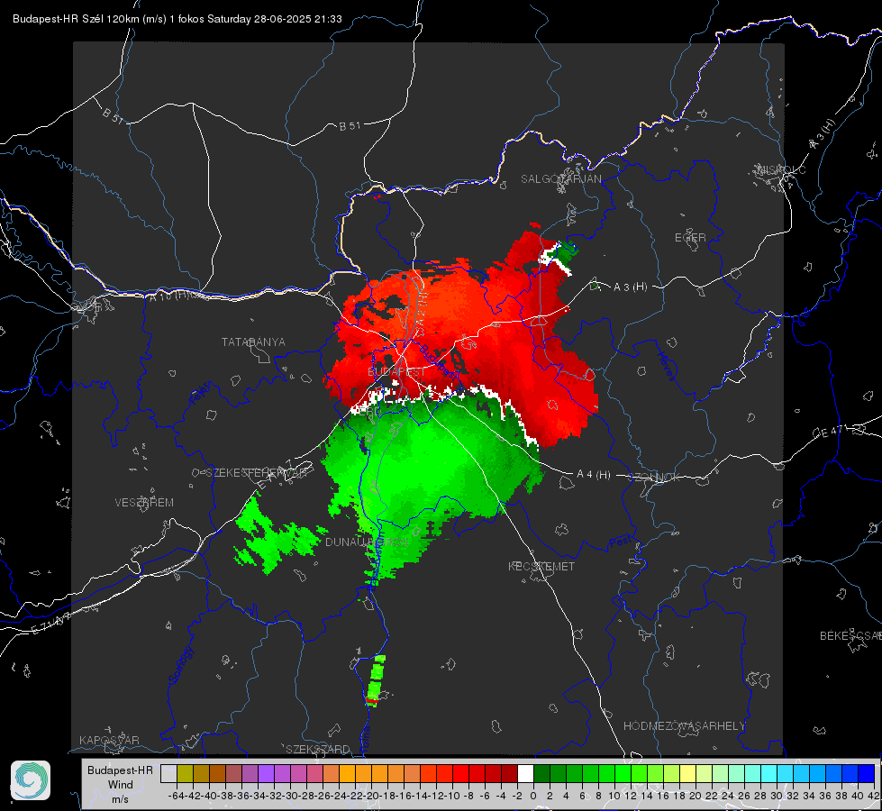Click the blue Pest county label
The width and height of the screenshot is (882, 811).
[621, 542]
